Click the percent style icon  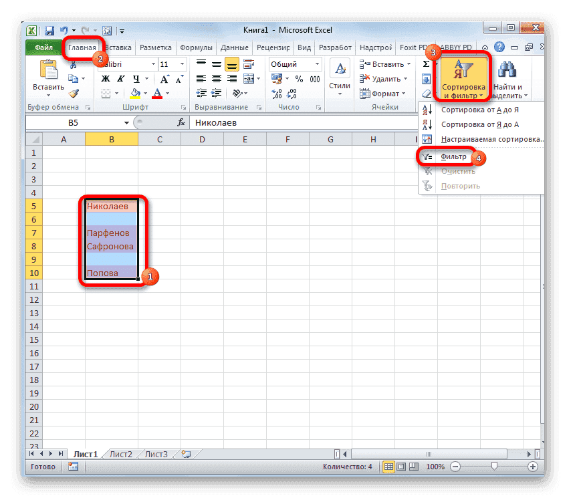coord(300,78)
